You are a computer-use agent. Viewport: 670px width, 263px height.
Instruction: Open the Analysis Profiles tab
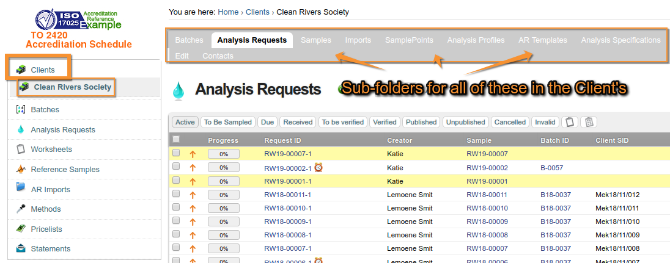(476, 40)
